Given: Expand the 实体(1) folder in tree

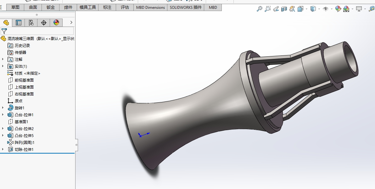Looking at the screenshot, I should pos(3,66).
